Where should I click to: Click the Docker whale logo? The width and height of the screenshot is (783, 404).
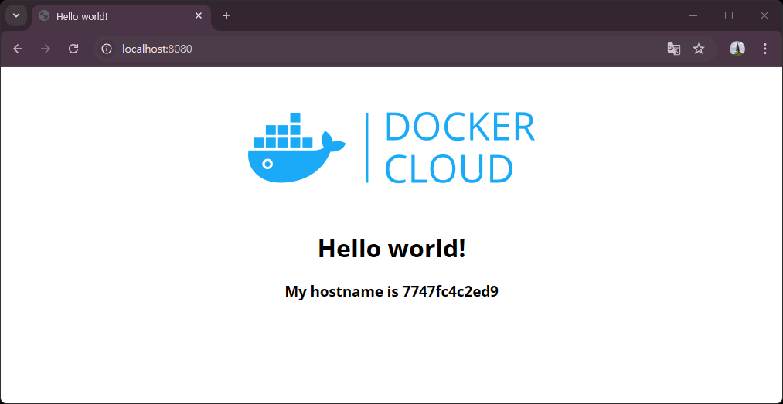[x=297, y=148]
